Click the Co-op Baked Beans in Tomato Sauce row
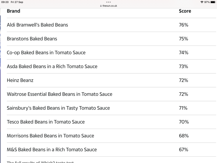This screenshot has height=163, width=217. click(46, 52)
